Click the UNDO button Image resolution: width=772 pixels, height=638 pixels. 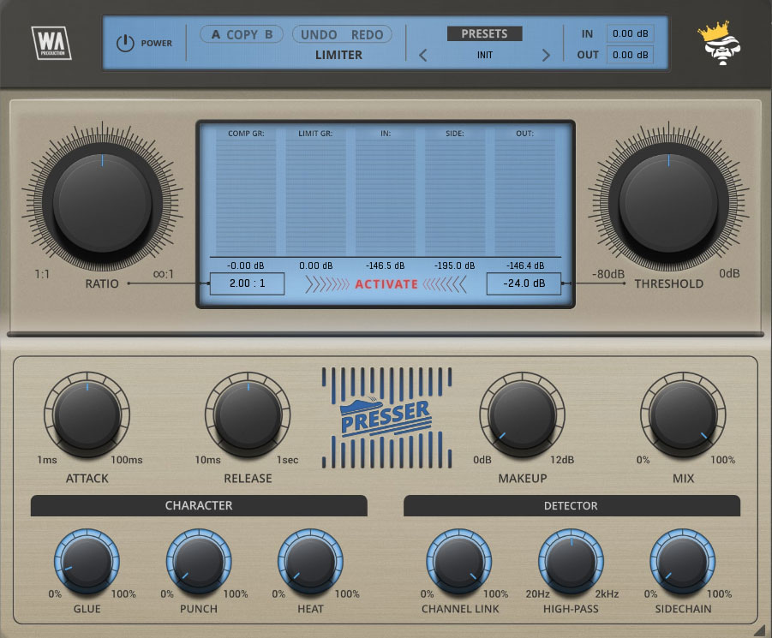coord(319,34)
